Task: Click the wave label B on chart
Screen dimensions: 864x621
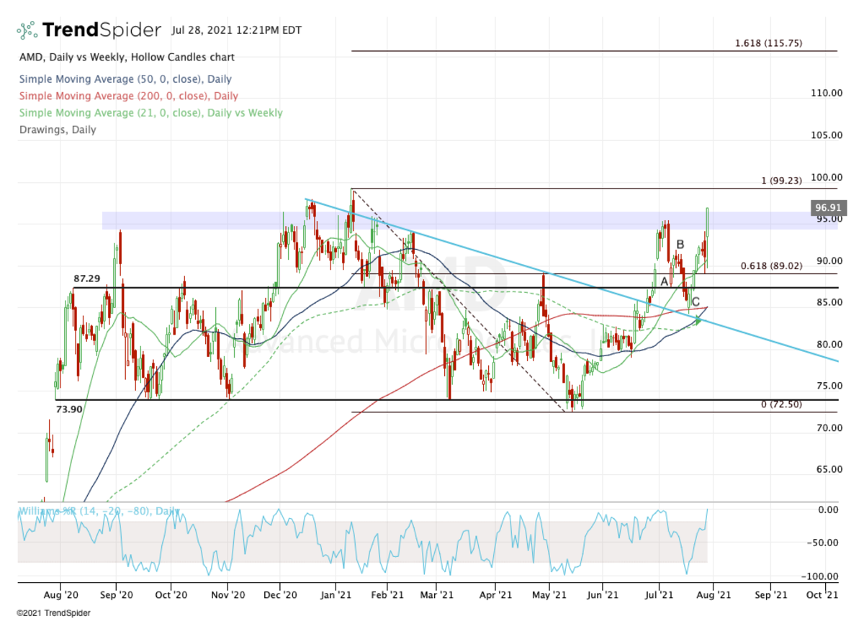Action: (680, 245)
